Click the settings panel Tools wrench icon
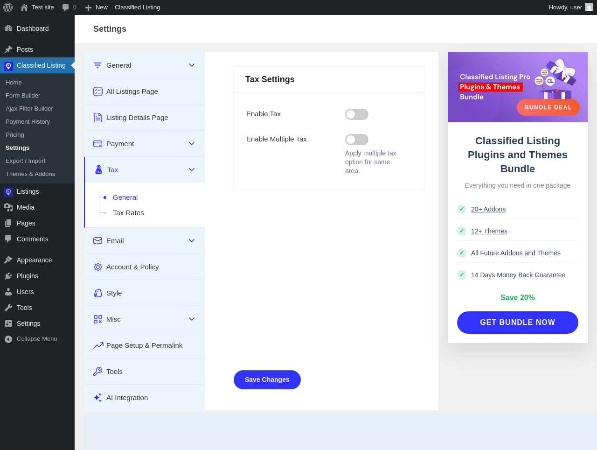The width and height of the screenshot is (597, 450). [x=98, y=372]
